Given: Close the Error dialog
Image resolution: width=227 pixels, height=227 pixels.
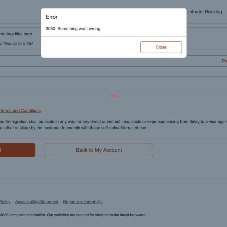Looking at the screenshot, I should pos(161,47).
